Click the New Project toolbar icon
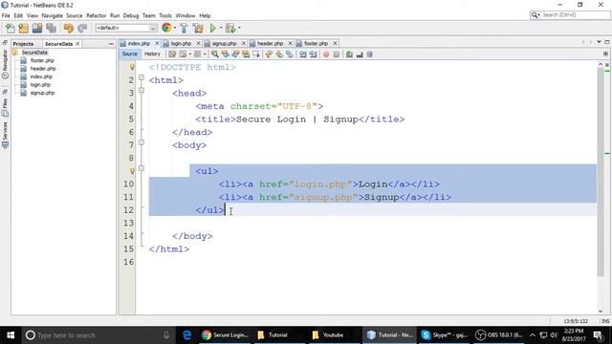This screenshot has width=612, height=344. coord(23,28)
